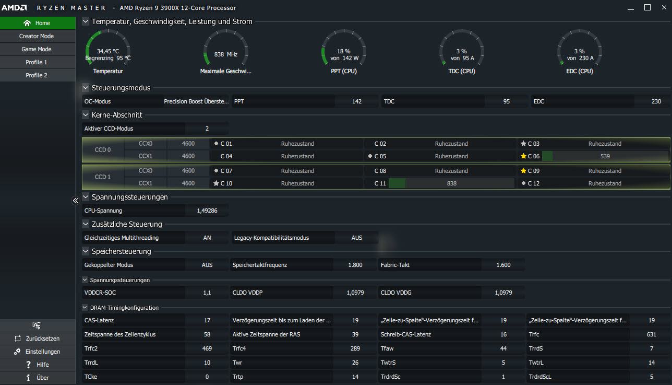672x385 pixels.
Task: Click the C 11 speed bar showing 838
Action: (451, 183)
